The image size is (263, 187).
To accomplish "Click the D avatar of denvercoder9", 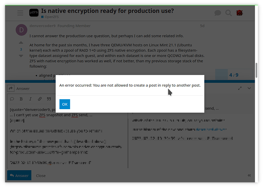I will tap(21, 30).
